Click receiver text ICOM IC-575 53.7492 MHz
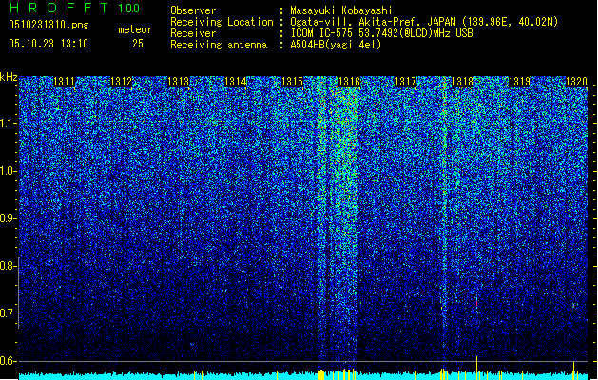Viewport: 598px width, 380px height. pos(381,33)
